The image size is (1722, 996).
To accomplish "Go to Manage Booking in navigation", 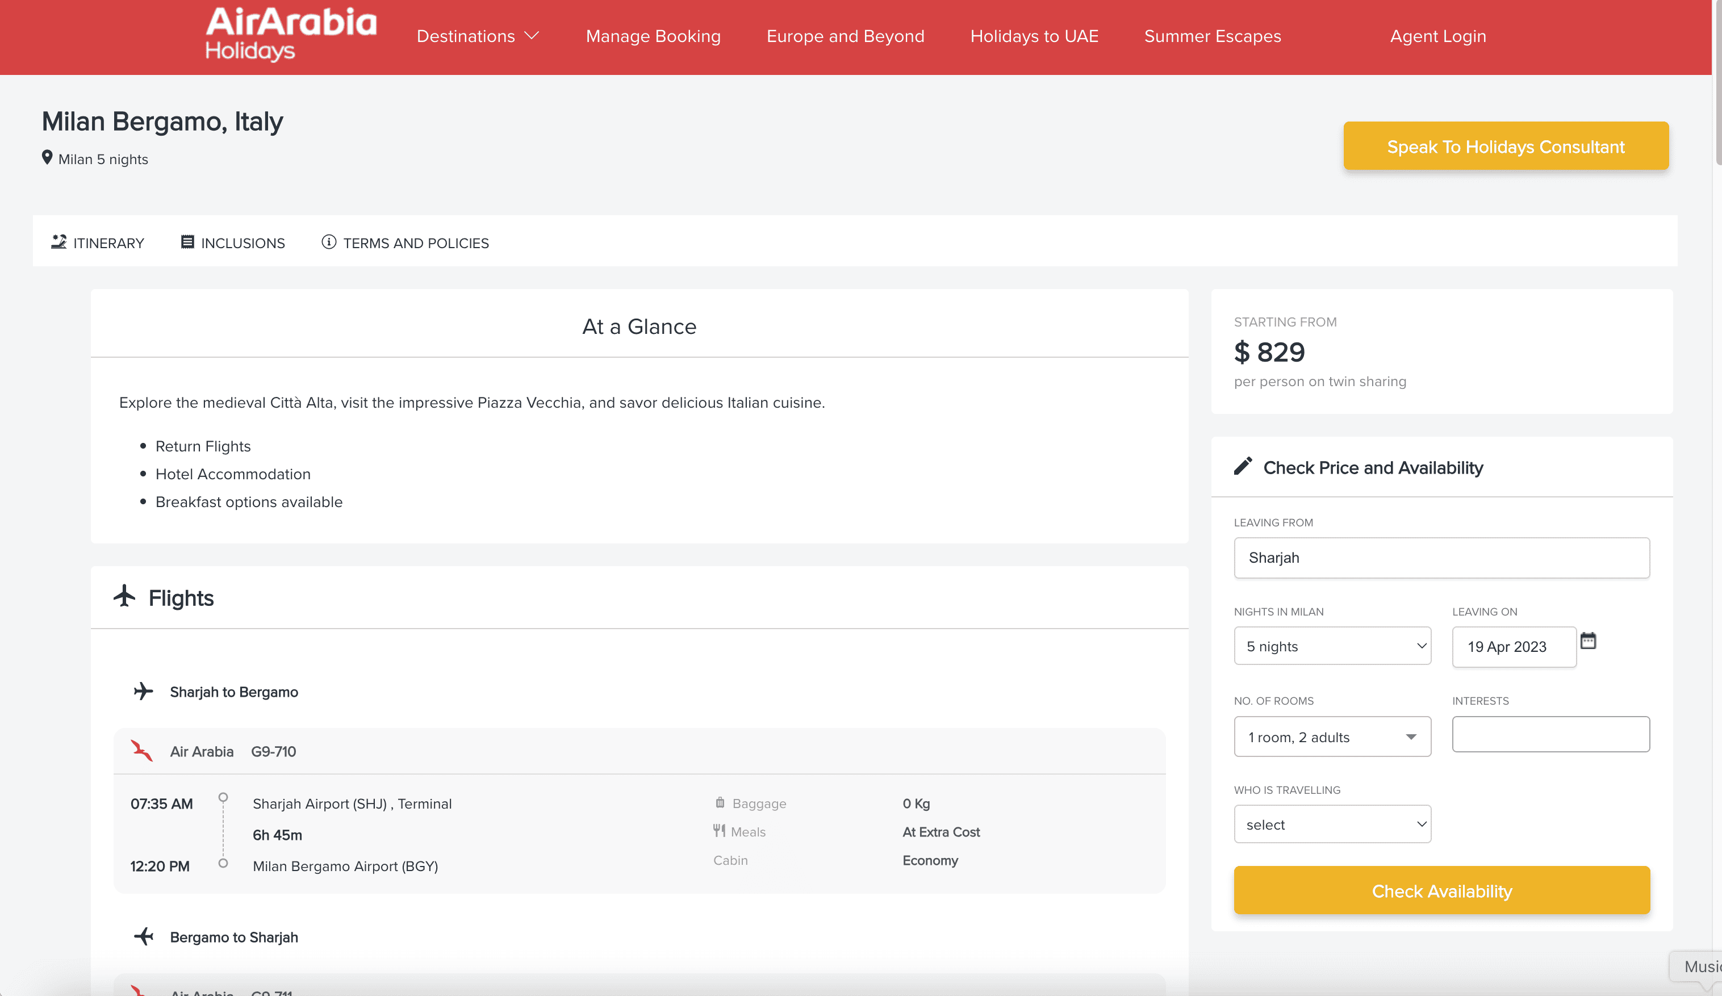I will pos(653,36).
